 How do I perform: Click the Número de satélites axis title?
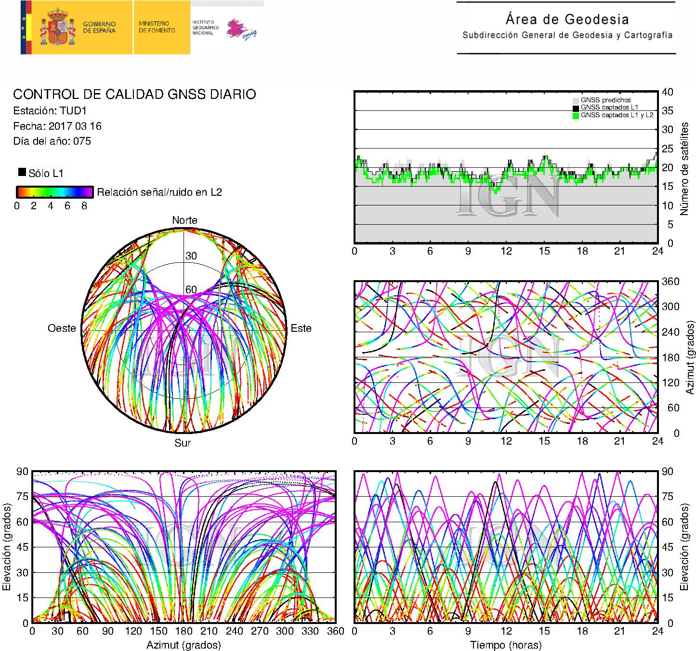684,168
